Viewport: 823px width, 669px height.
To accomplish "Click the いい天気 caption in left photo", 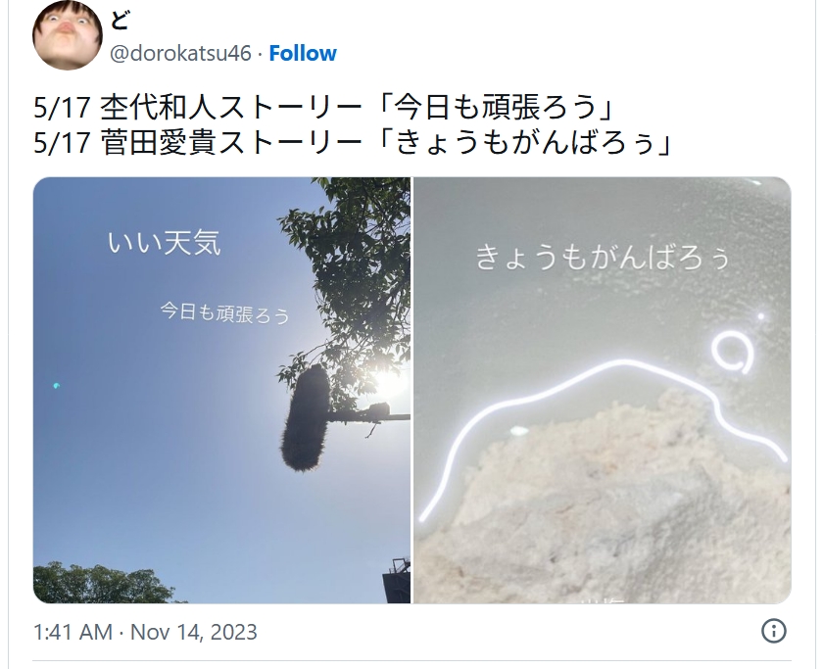I will click(x=165, y=243).
